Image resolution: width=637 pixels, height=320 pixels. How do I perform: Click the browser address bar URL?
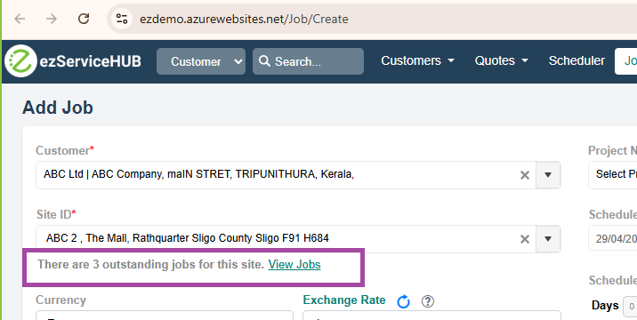[244, 19]
